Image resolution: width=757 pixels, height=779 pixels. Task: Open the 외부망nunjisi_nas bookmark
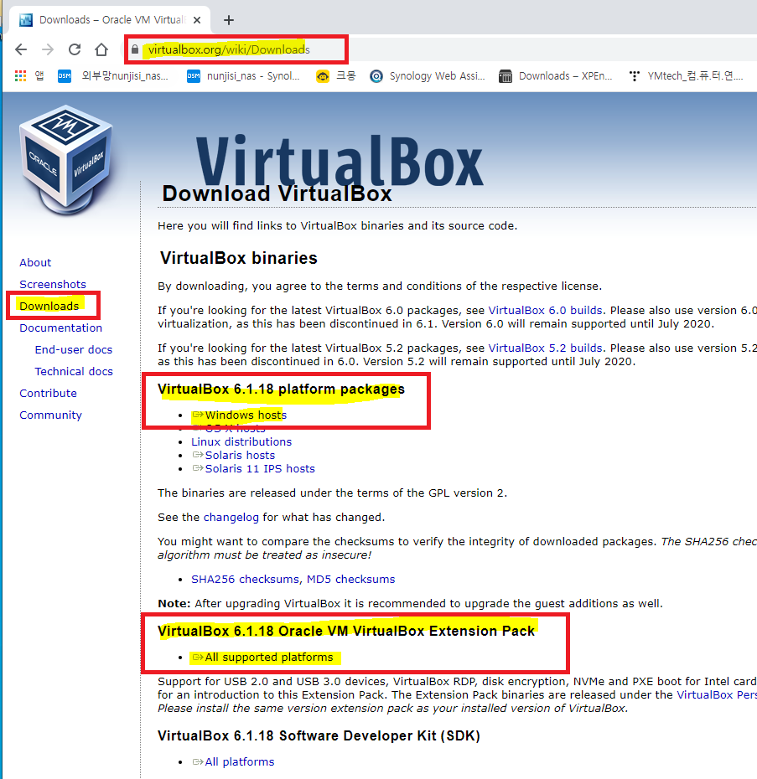click(x=113, y=76)
